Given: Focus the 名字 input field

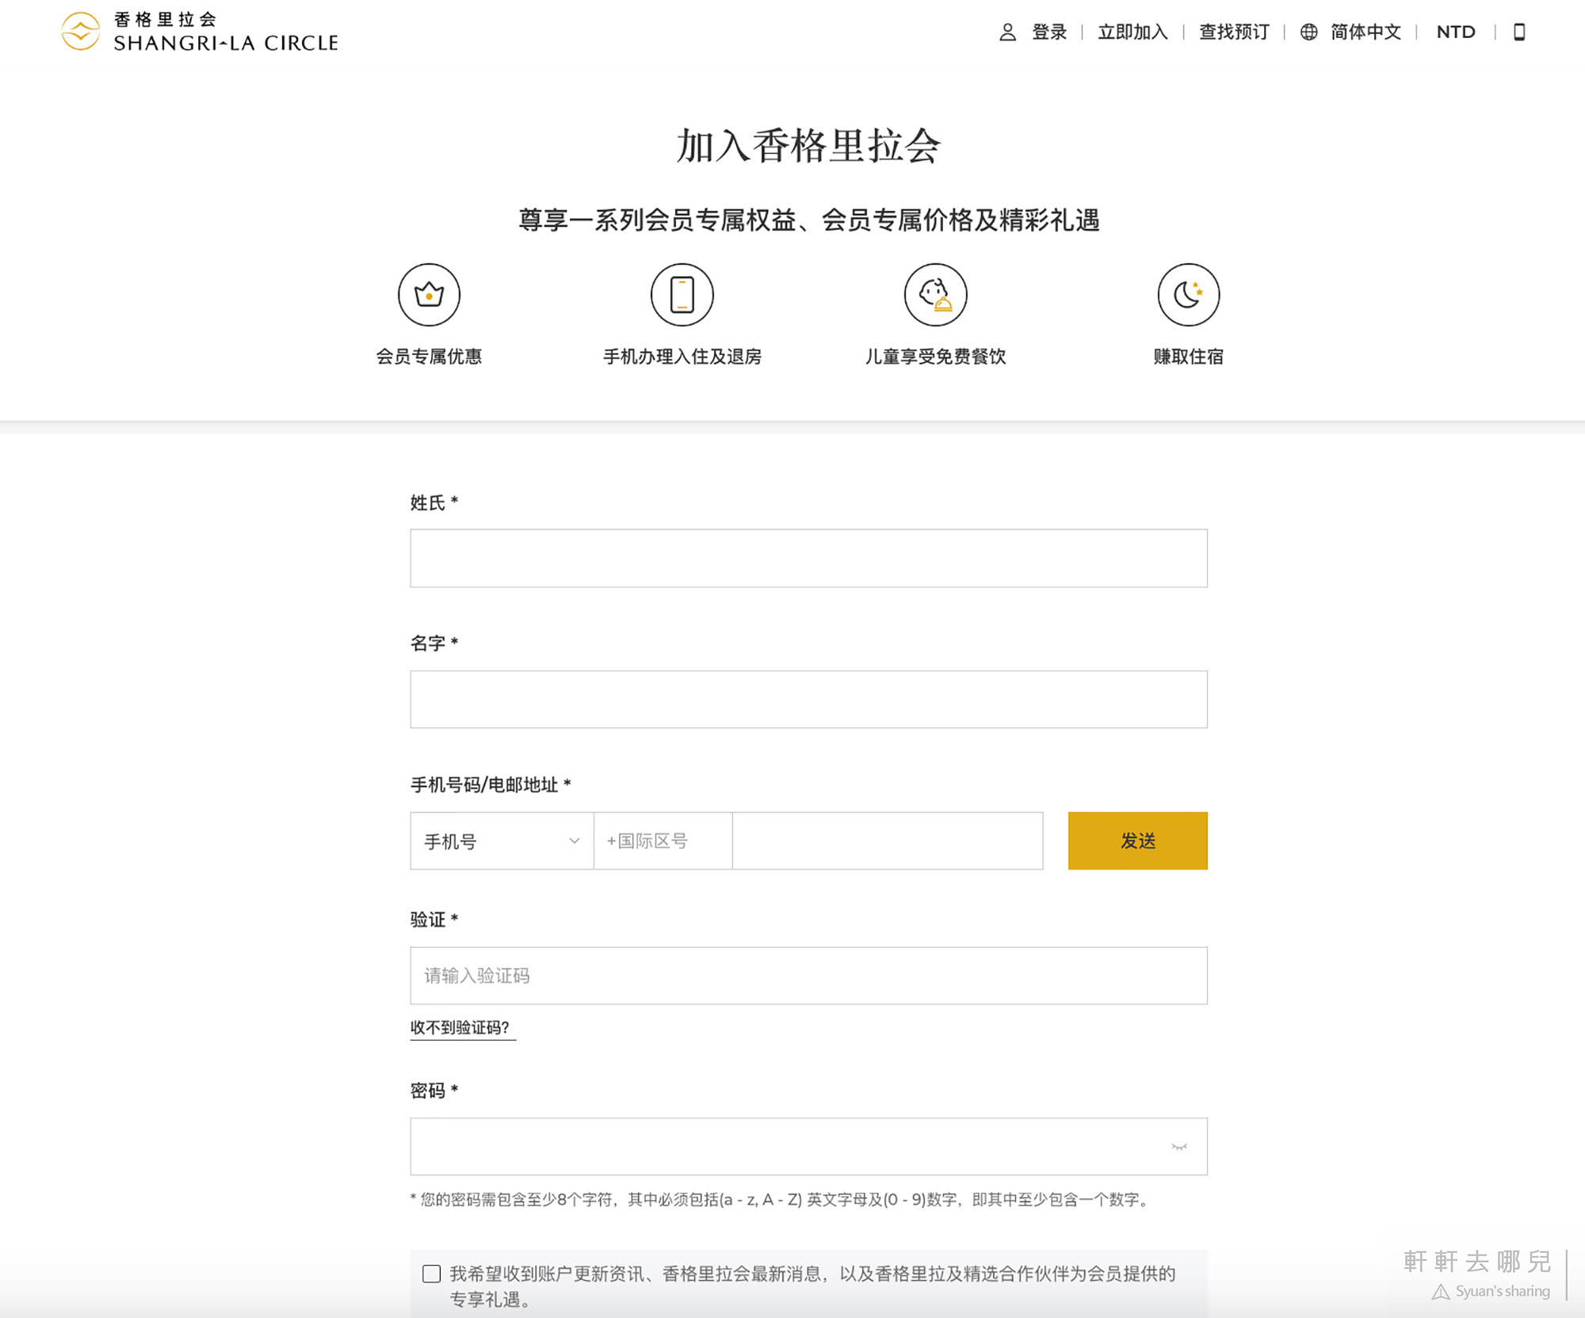Looking at the screenshot, I should (809, 700).
